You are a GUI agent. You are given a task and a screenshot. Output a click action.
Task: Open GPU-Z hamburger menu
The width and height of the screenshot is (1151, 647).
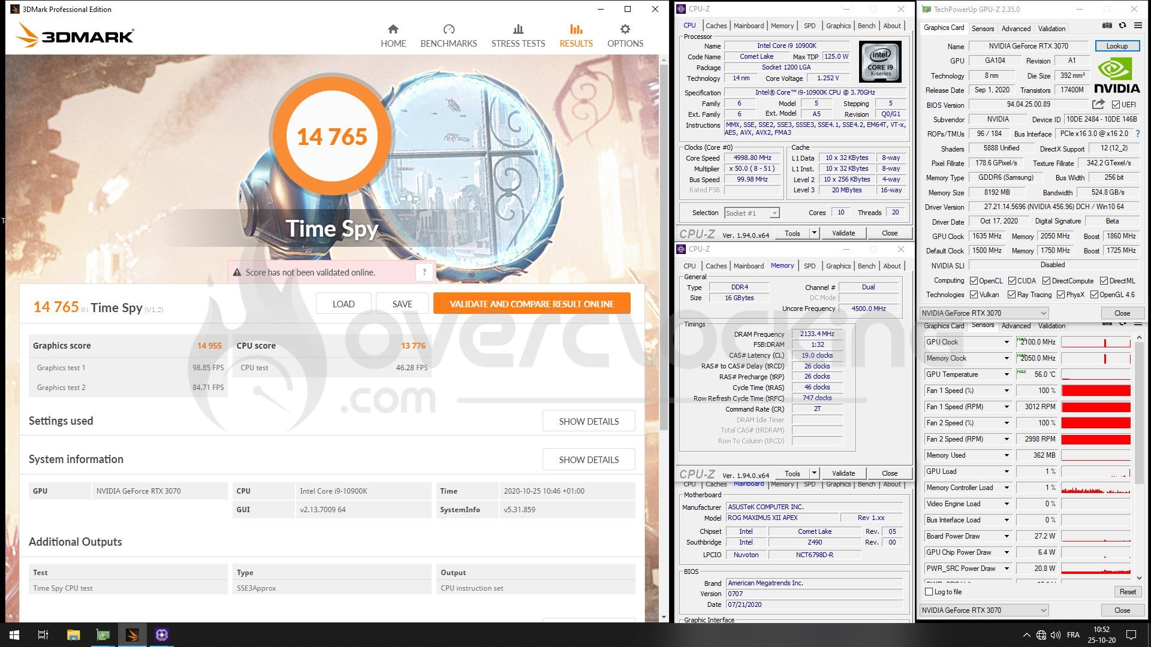click(x=1138, y=25)
